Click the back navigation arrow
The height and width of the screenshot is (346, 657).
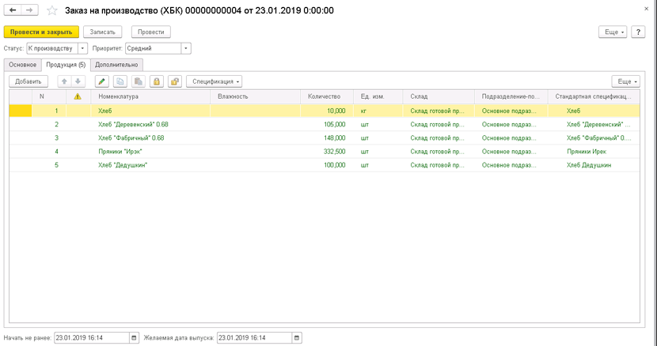point(13,10)
